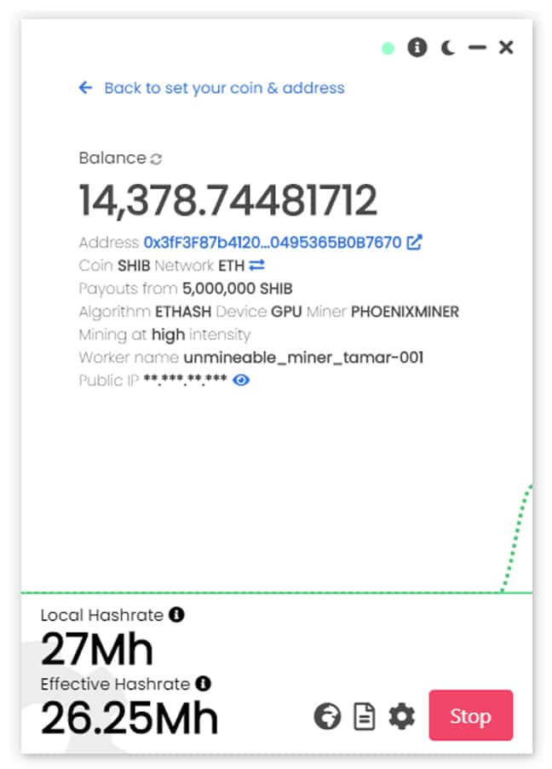Open the wallet address in external explorer
This screenshot has height=769, width=552.
[414, 243]
